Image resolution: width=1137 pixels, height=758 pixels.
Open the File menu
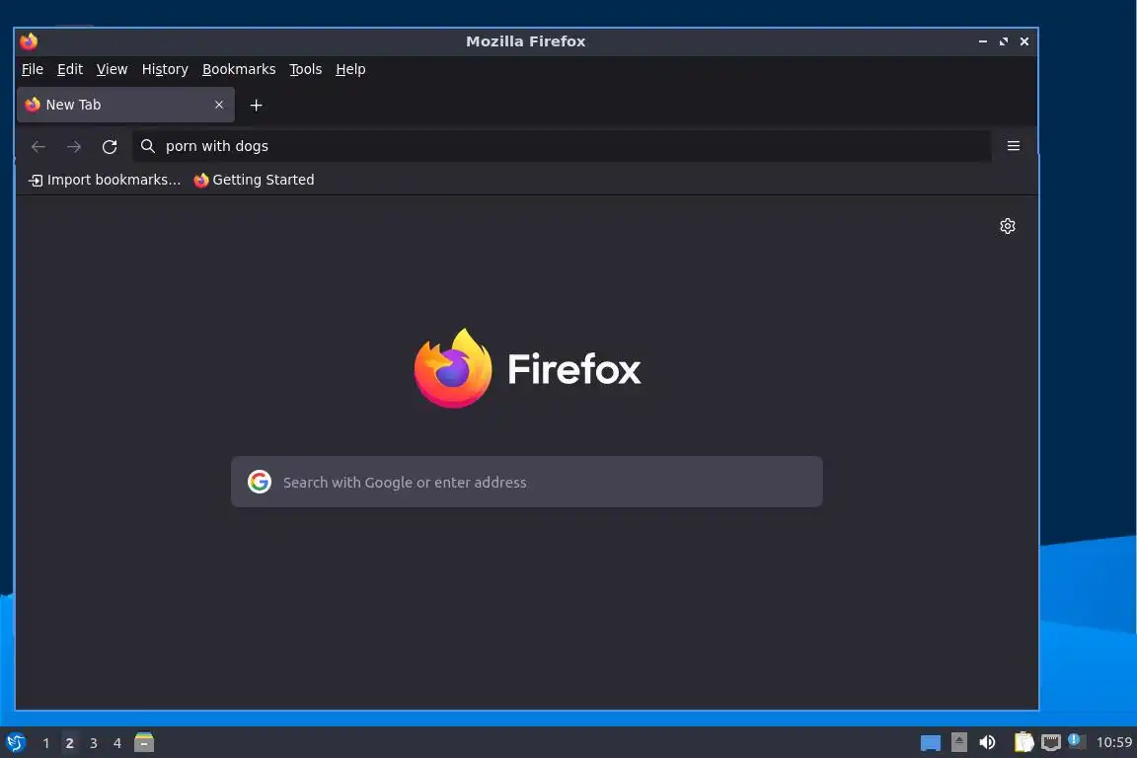[32, 69]
